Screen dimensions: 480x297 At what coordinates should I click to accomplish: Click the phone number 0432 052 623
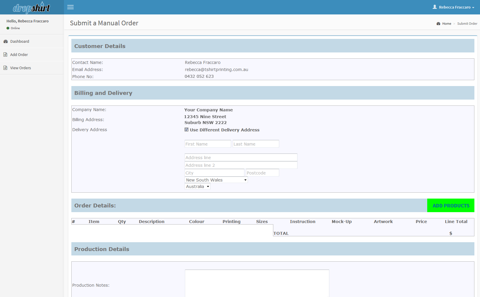[x=199, y=76]
